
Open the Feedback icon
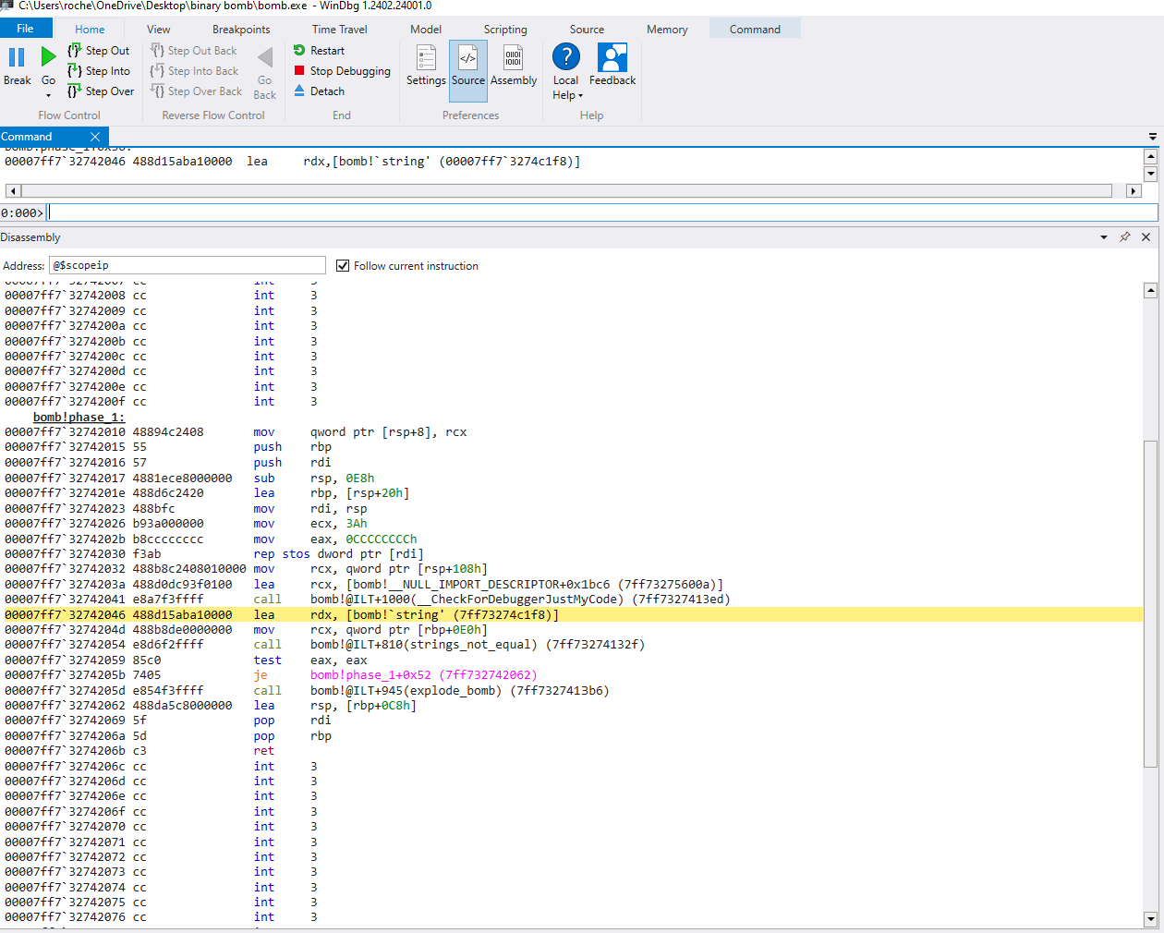(x=612, y=59)
